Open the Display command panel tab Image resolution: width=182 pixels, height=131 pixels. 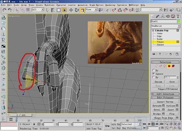pos(173,16)
